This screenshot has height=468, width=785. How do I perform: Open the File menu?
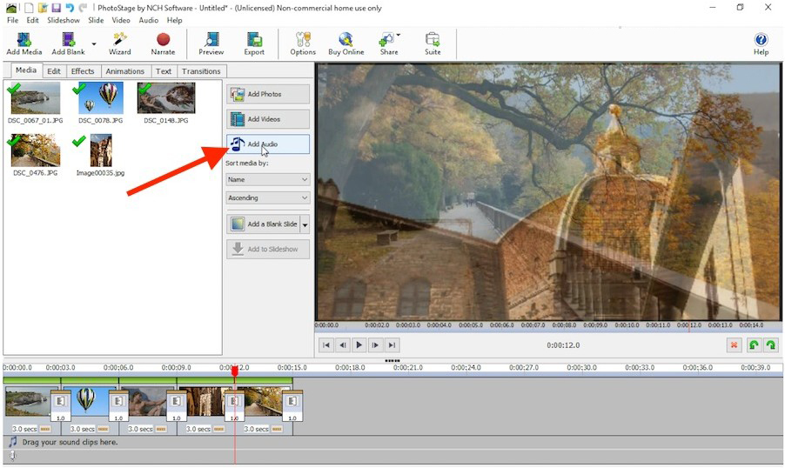12,20
